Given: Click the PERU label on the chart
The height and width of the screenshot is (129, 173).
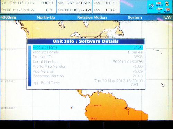Looking at the screenshot, I should click(94, 119).
